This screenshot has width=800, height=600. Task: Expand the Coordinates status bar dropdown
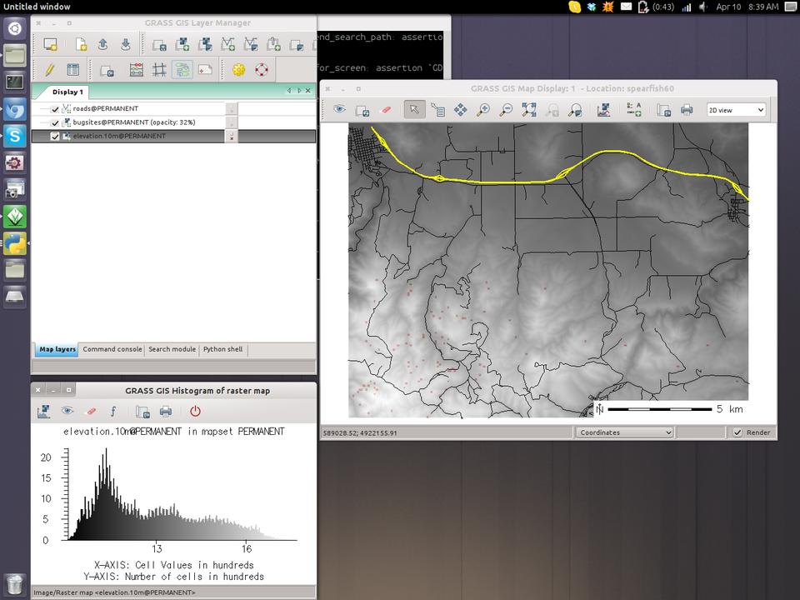624,432
